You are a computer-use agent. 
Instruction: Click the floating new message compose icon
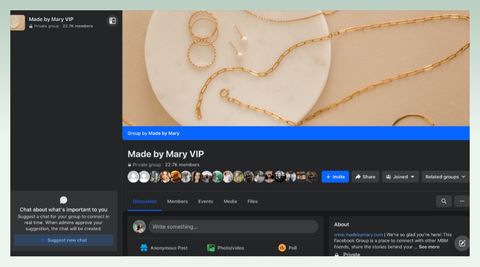pos(462,243)
